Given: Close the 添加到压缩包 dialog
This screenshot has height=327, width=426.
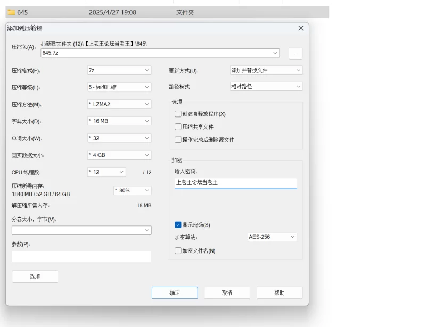Looking at the screenshot, I should 300,28.
